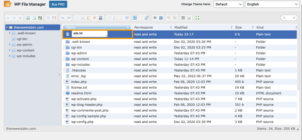Click the red X Delete icon
Image resolution: width=302 pixels, height=140 pixels.
point(95,18)
